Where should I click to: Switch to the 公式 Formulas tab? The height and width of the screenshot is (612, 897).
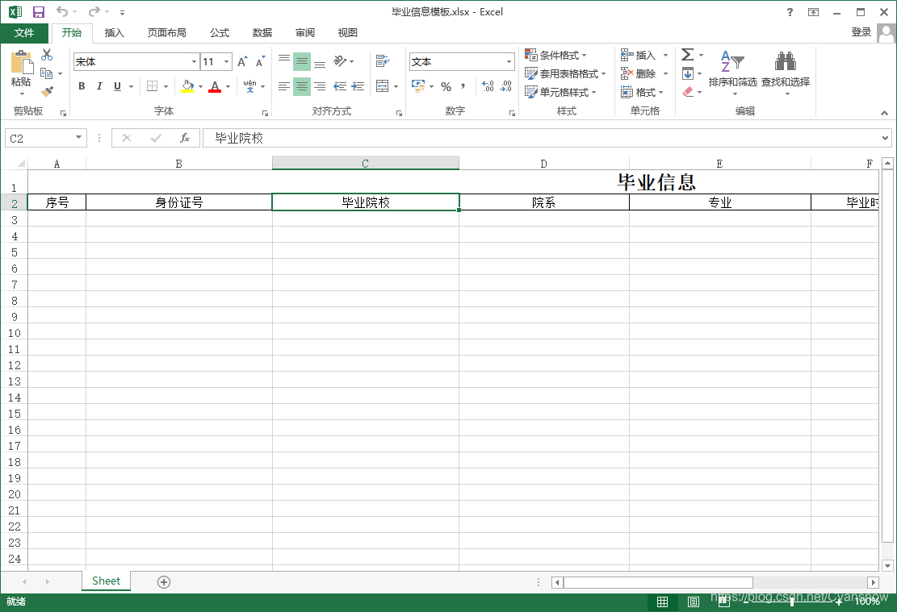point(219,32)
